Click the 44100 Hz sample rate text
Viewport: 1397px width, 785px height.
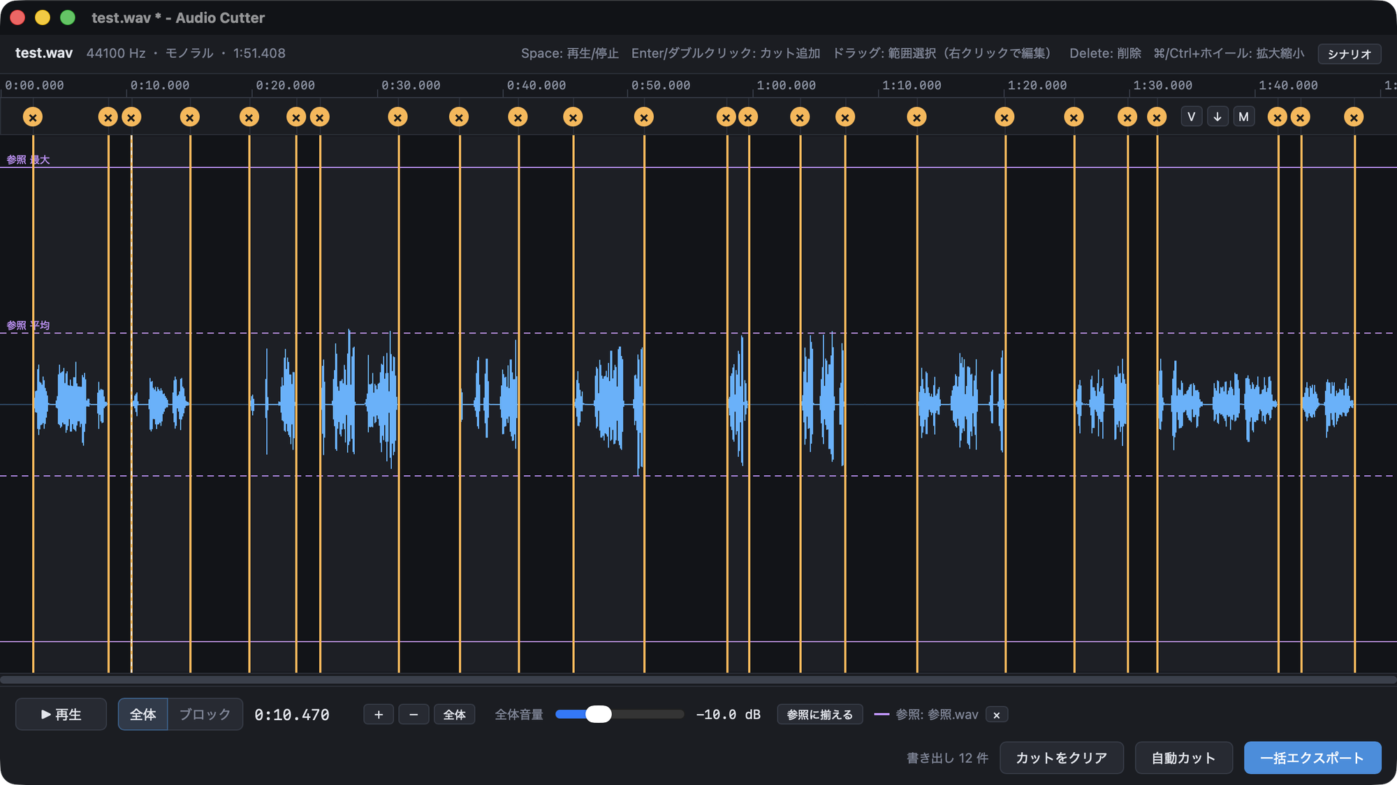pos(116,53)
